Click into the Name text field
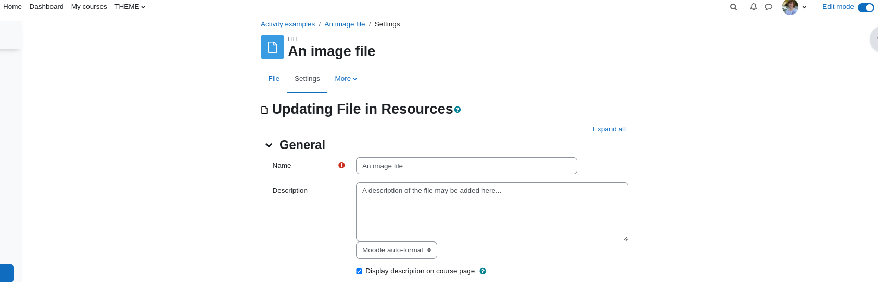878x282 pixels. [x=466, y=166]
